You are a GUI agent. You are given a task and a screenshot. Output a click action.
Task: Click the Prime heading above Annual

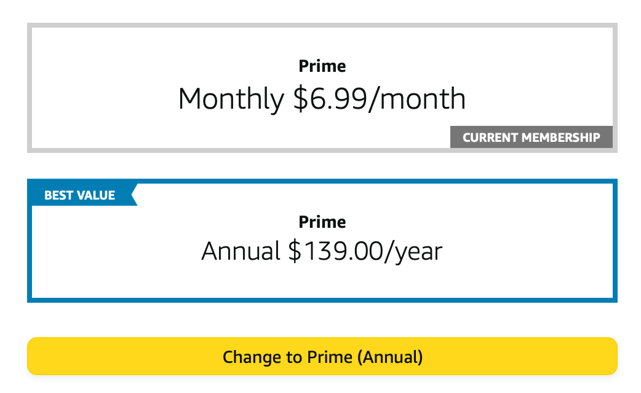click(x=322, y=222)
